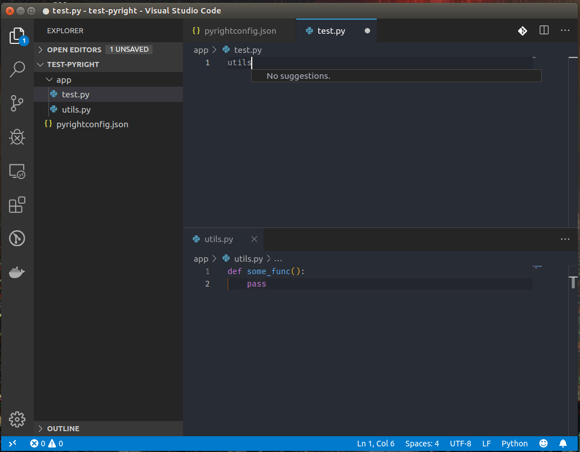This screenshot has height=452, width=580.
Task: Click the Git compare icon in editor toolbar
Action: 523,30
